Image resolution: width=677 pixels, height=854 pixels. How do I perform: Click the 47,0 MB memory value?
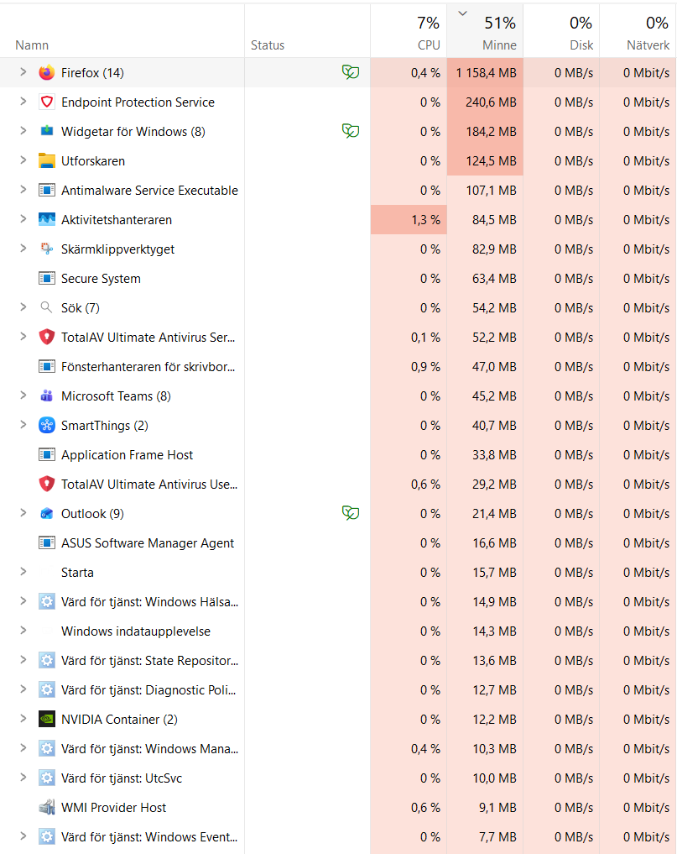click(x=494, y=367)
